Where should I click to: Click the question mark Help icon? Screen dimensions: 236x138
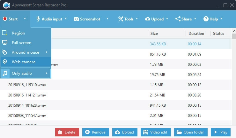[x=206, y=19]
